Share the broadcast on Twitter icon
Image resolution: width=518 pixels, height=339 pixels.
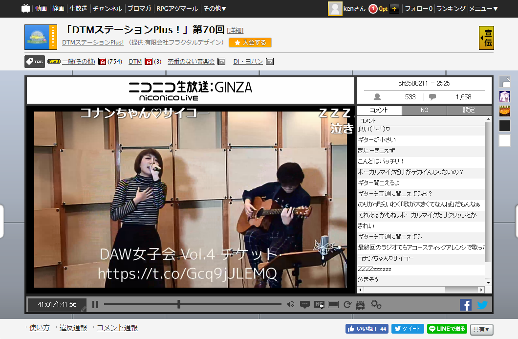click(x=482, y=305)
